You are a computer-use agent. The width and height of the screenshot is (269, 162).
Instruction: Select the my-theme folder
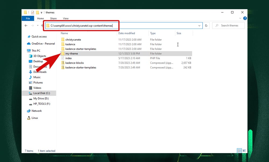(x=72, y=54)
